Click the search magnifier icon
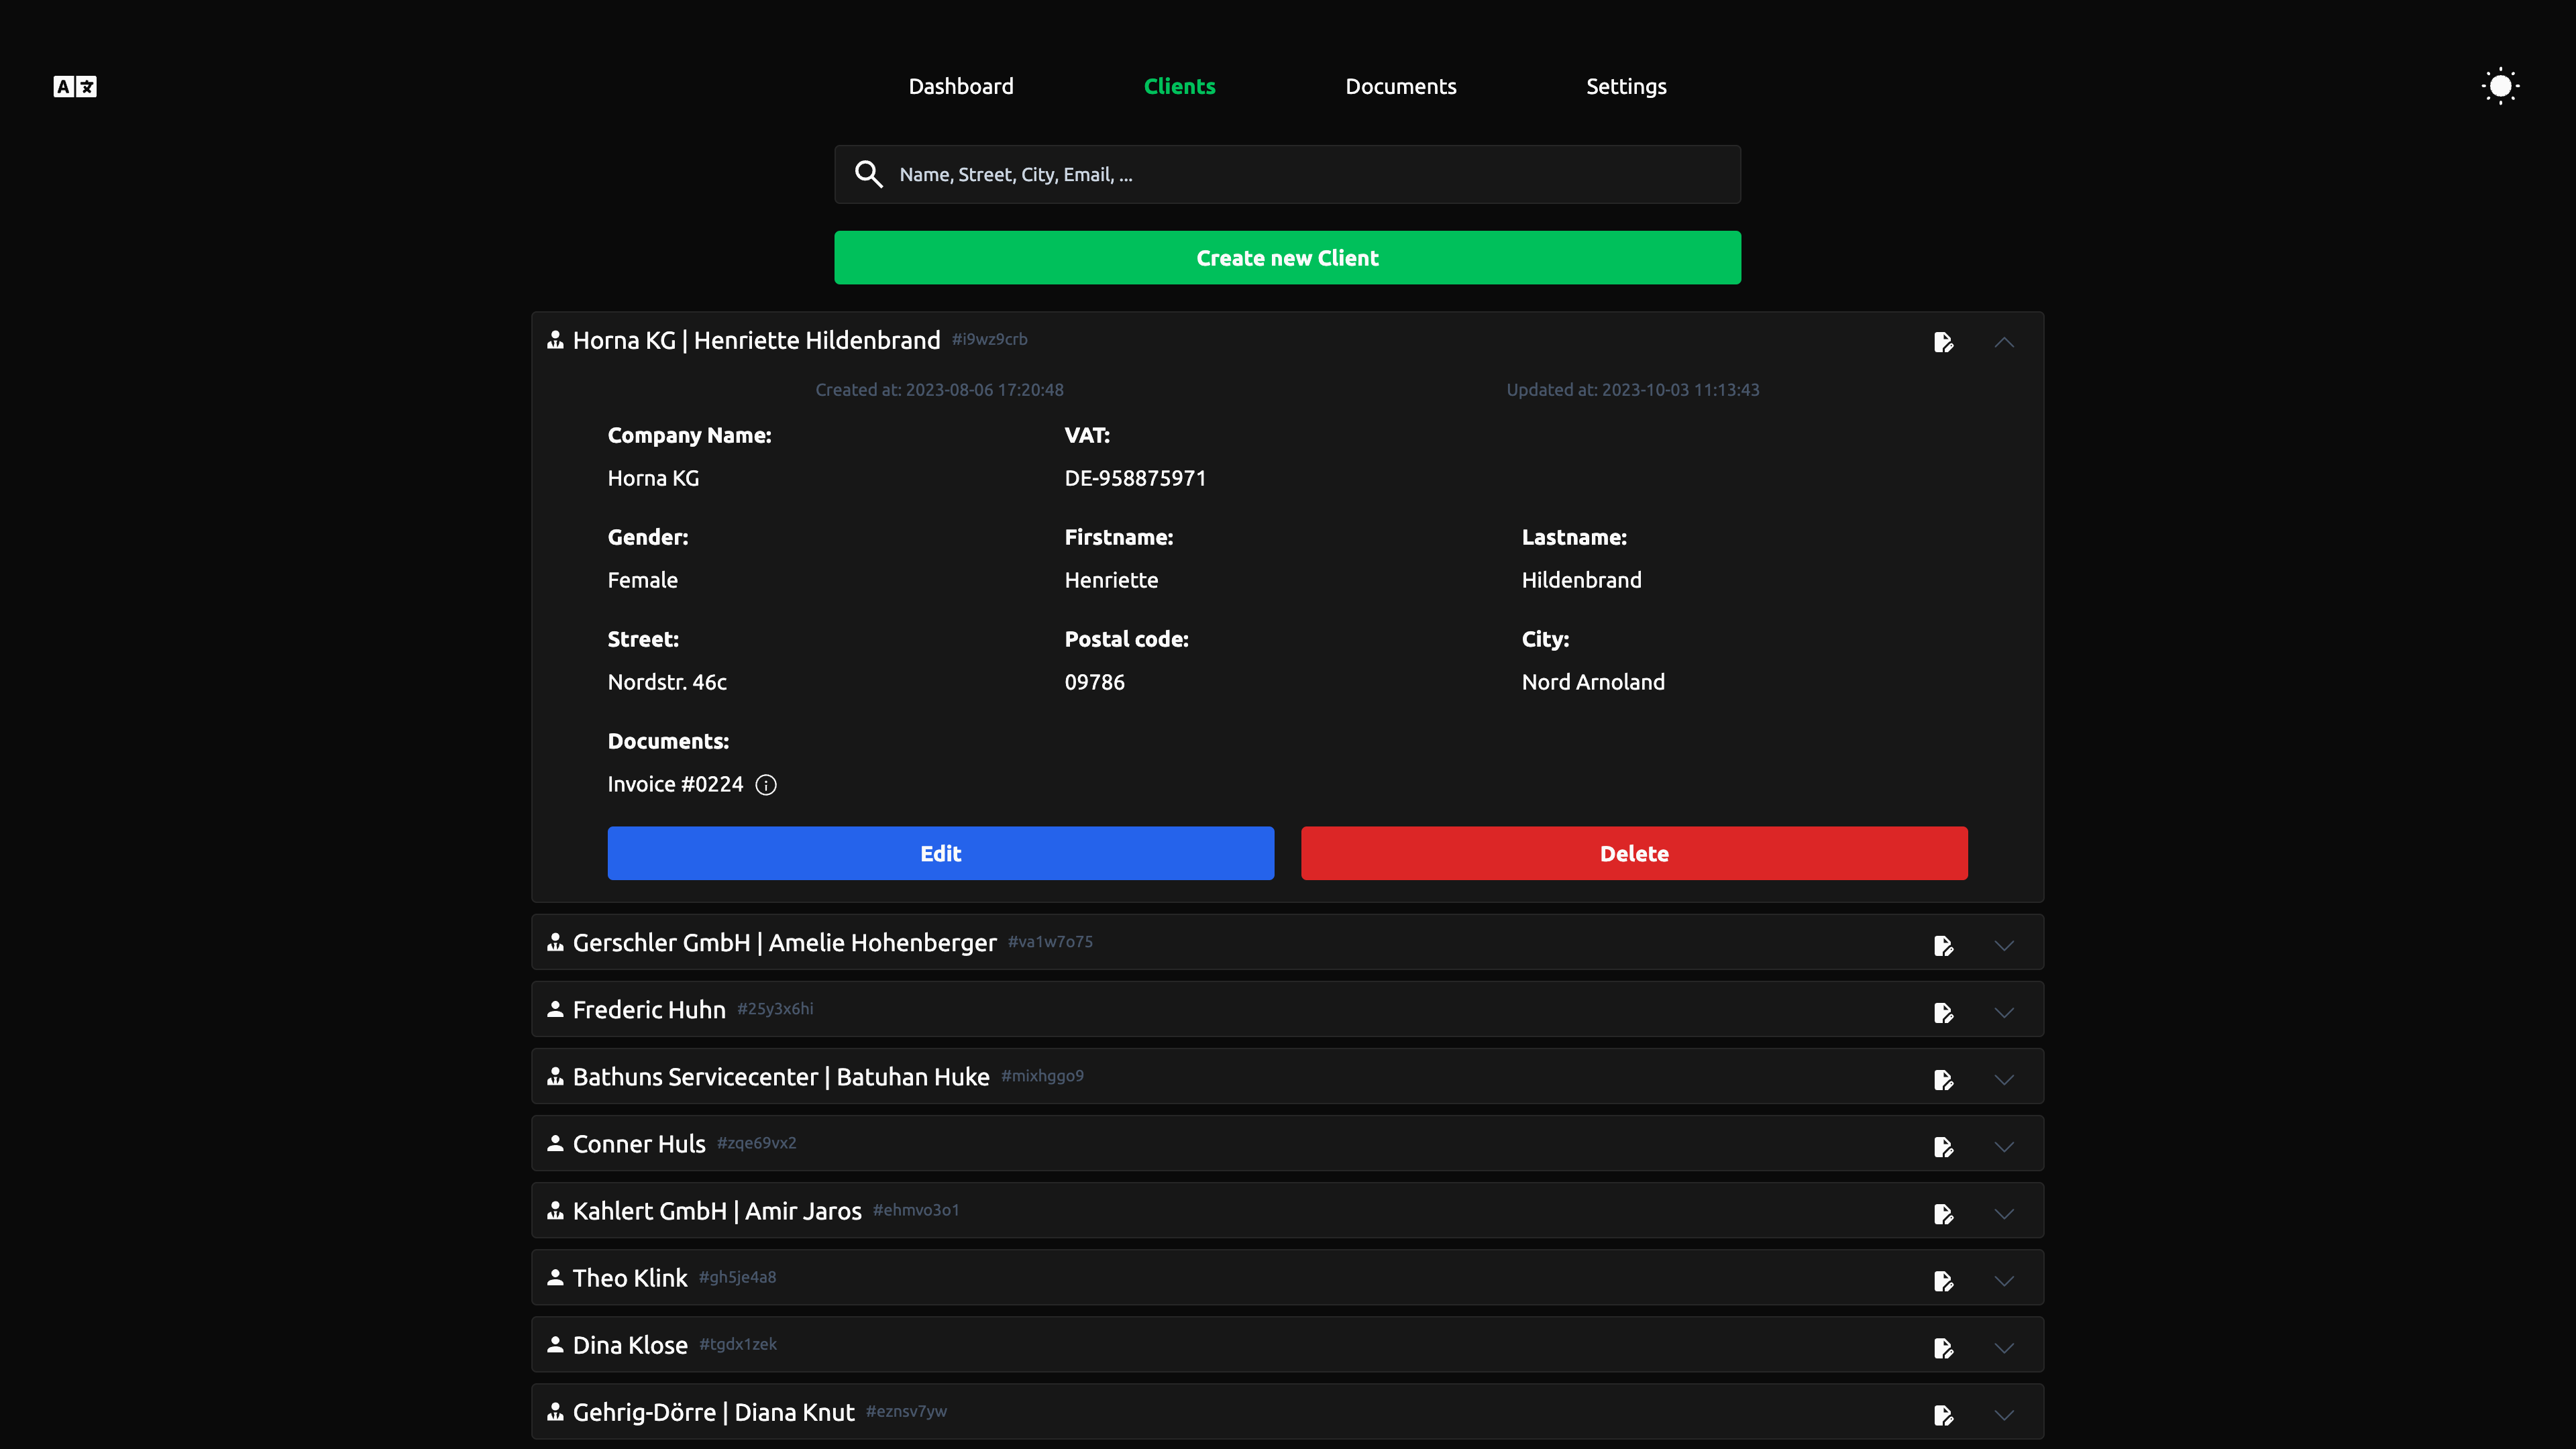The width and height of the screenshot is (2576, 1449). pyautogui.click(x=868, y=174)
